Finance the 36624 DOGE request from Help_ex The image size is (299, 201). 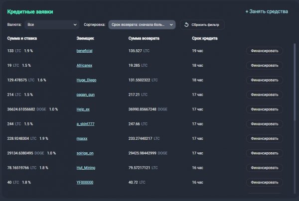[264, 109]
